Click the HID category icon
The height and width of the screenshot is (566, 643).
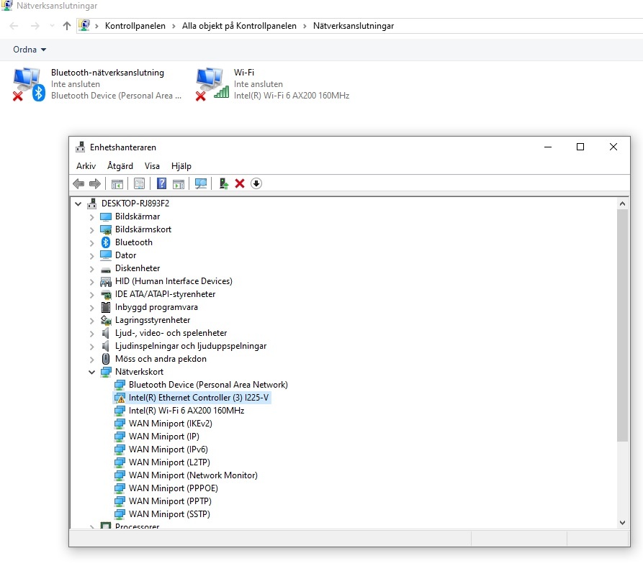106,281
